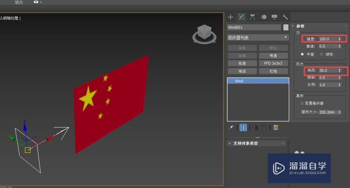Click the green Y axis gizmo arrow
Image resolution: width=350 pixels, height=188 pixels.
(12, 138)
